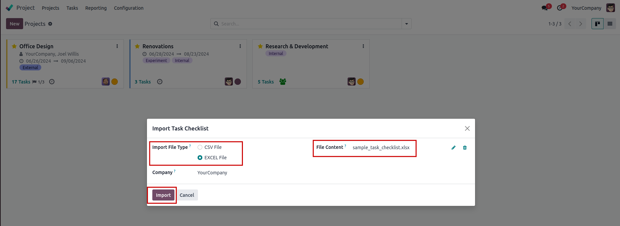The height and width of the screenshot is (226, 620).
Task: Click the Import button
Action: tap(163, 195)
